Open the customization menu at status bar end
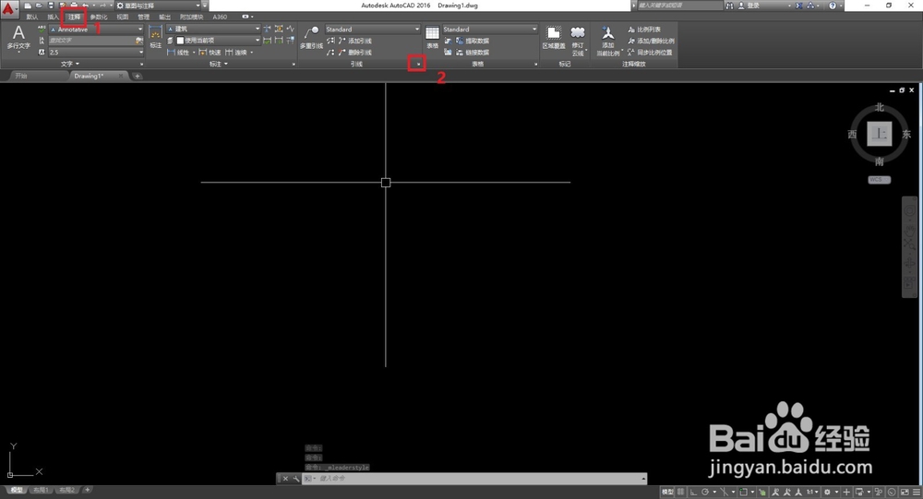This screenshot has width=923, height=499. [x=917, y=492]
